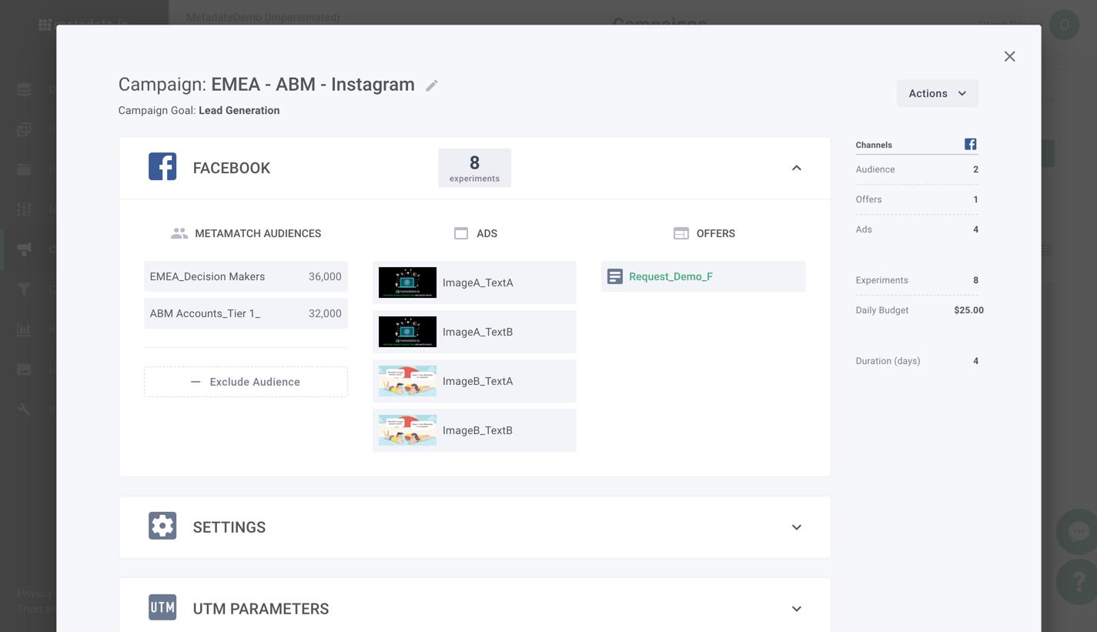Select the ABM Accounts_Tier 1_ audience

pyautogui.click(x=246, y=313)
